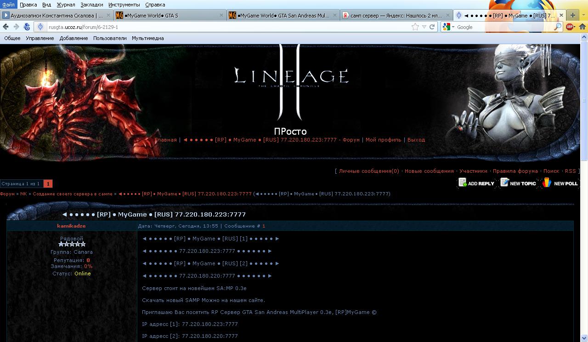Click the Форум breadcrumb link
Screen dimensions: 588x342
click(x=7, y=194)
